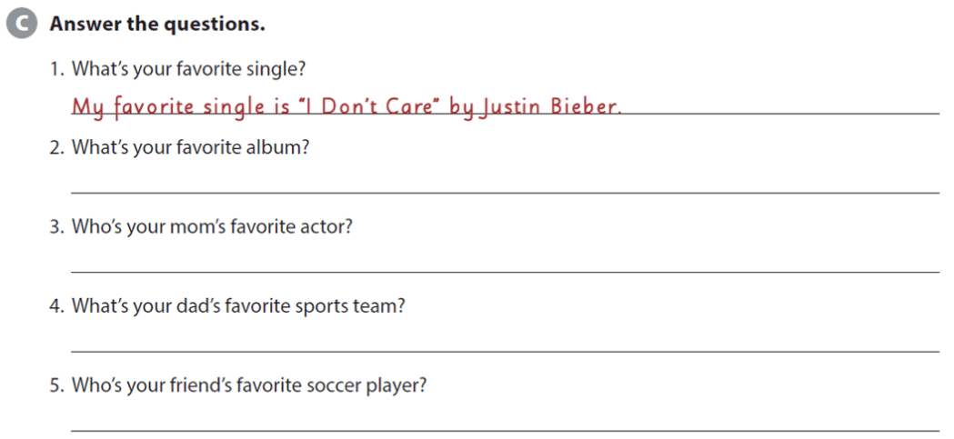Select the "Answer the questions." heading
The image size is (954, 439).
(x=156, y=25)
